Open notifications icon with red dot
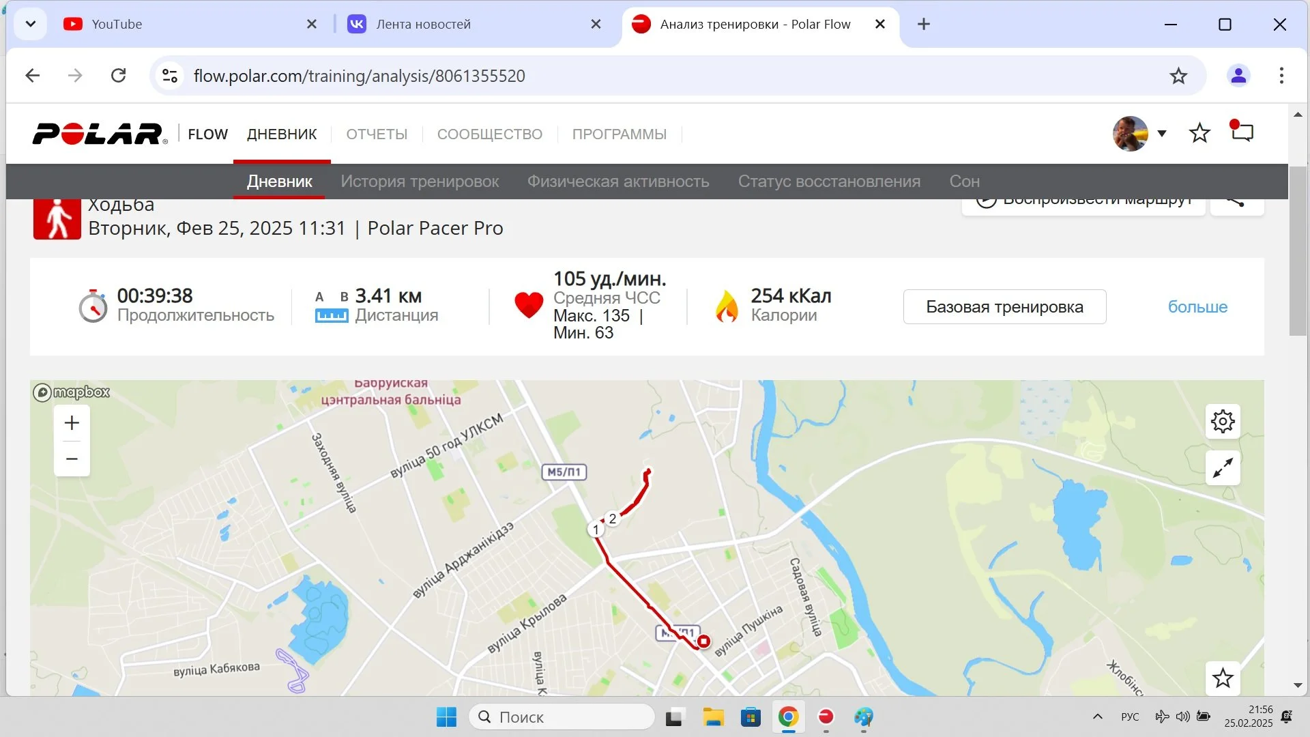This screenshot has height=737, width=1310. coord(1242,132)
